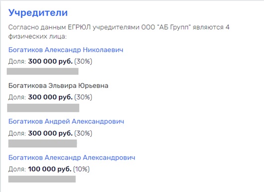Click the "физических лица:" text line
Image resolution: width=264 pixels, height=192 pixels.
pyautogui.click(x=37, y=36)
